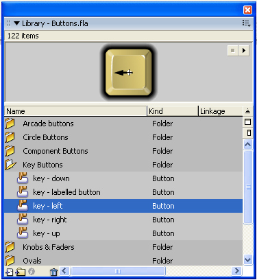Click the Component Buttons folder icon

click(x=10, y=151)
